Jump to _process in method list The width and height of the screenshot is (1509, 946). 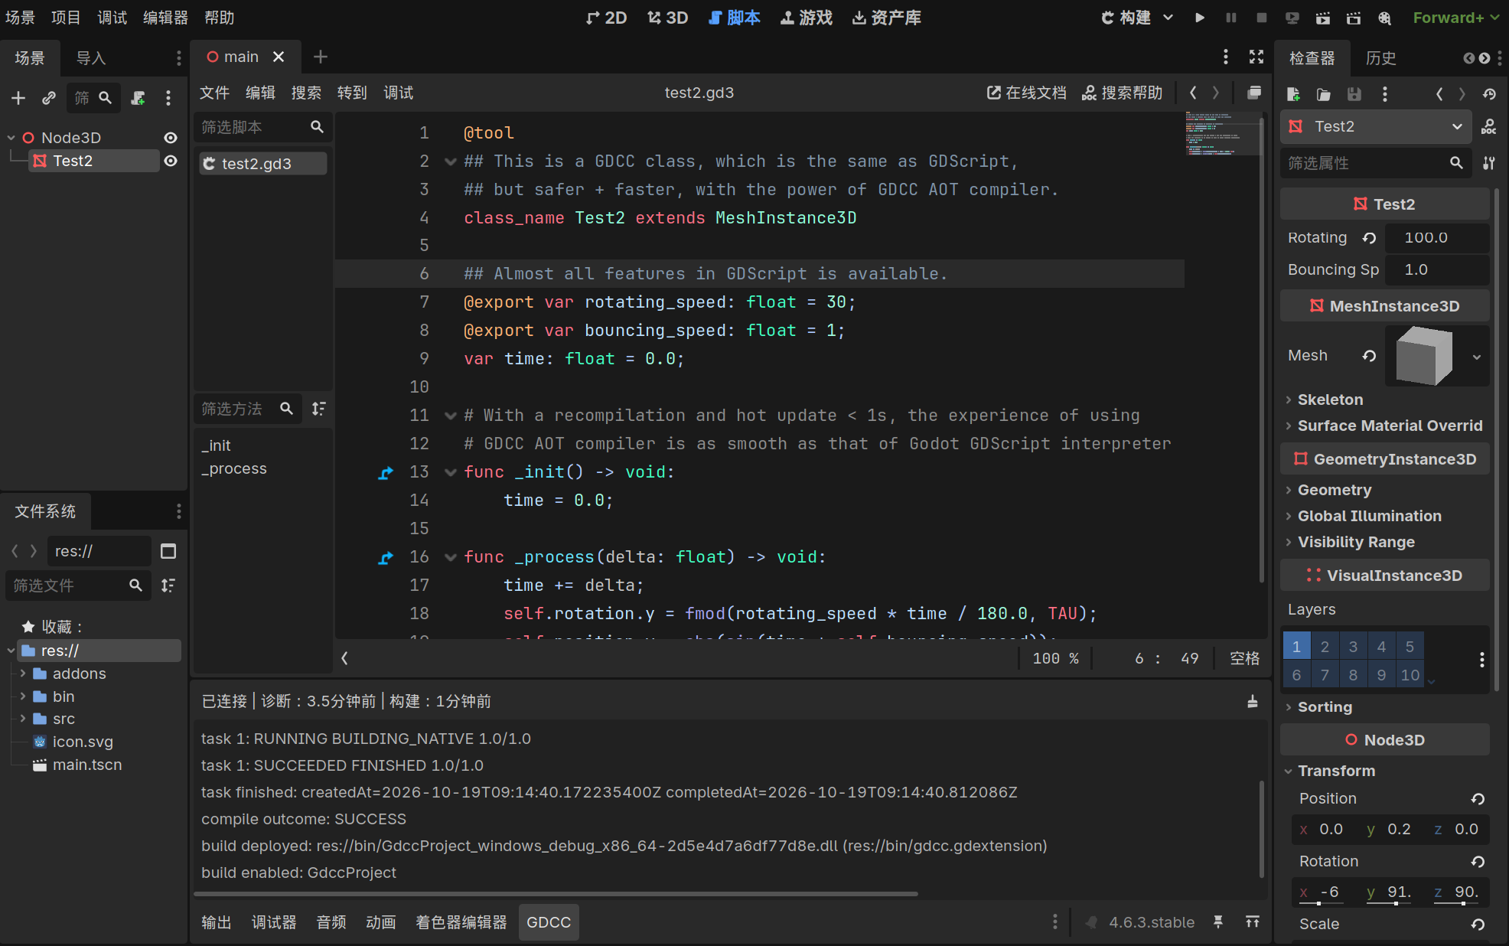pos(234,468)
